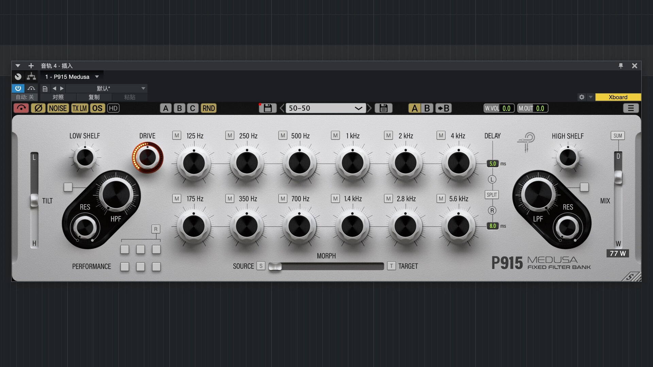The width and height of the screenshot is (653, 367).
Task: Mute the 125 Hz band
Action: pos(177,136)
